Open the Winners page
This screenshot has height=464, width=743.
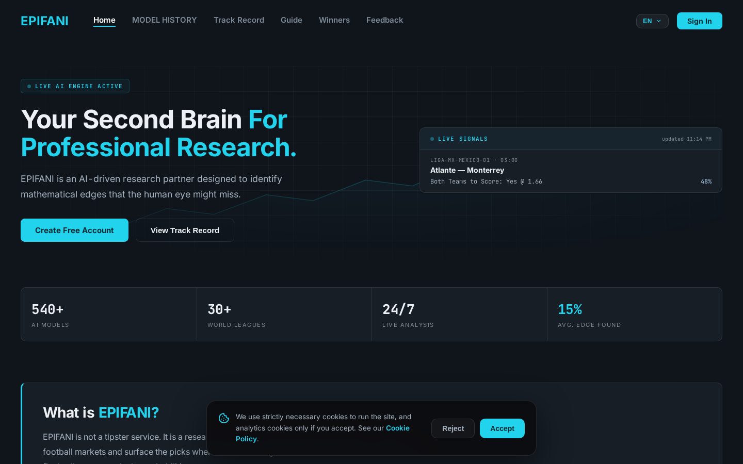point(334,20)
